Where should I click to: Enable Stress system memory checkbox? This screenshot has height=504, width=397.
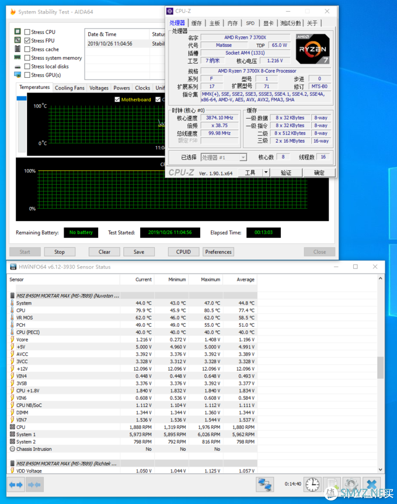coord(27,58)
